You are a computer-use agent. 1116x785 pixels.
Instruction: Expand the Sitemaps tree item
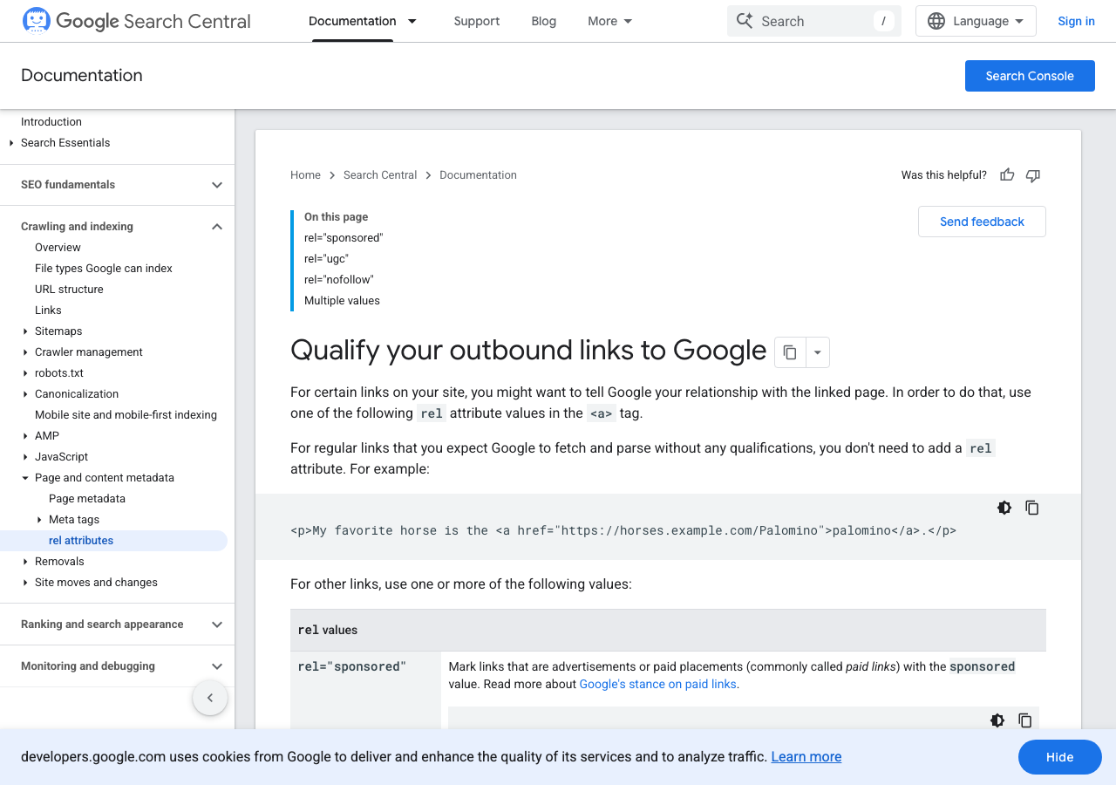click(24, 331)
